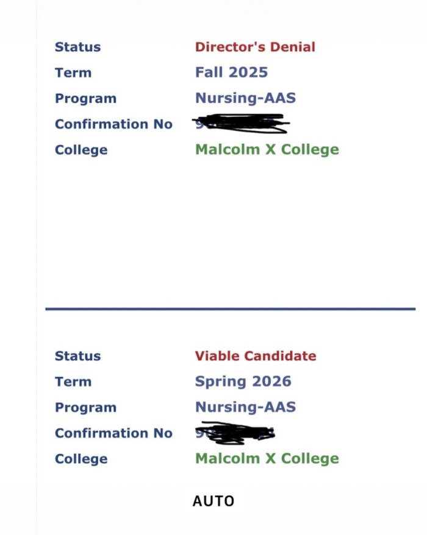
Task: Click the Term label next to Fall 2025
Action: pos(73,73)
